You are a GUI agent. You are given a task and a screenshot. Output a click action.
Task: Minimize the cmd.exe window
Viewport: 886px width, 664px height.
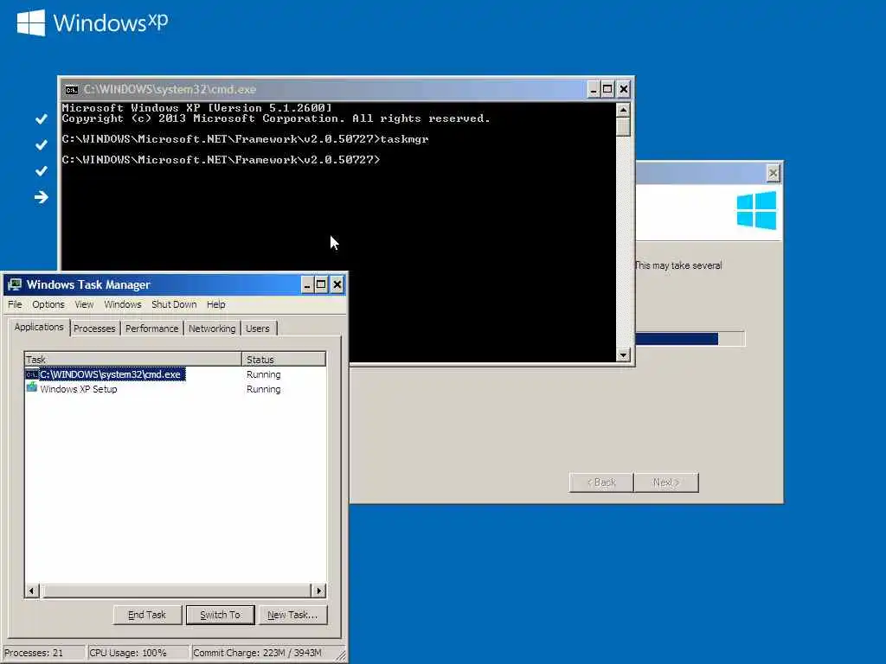pos(594,89)
